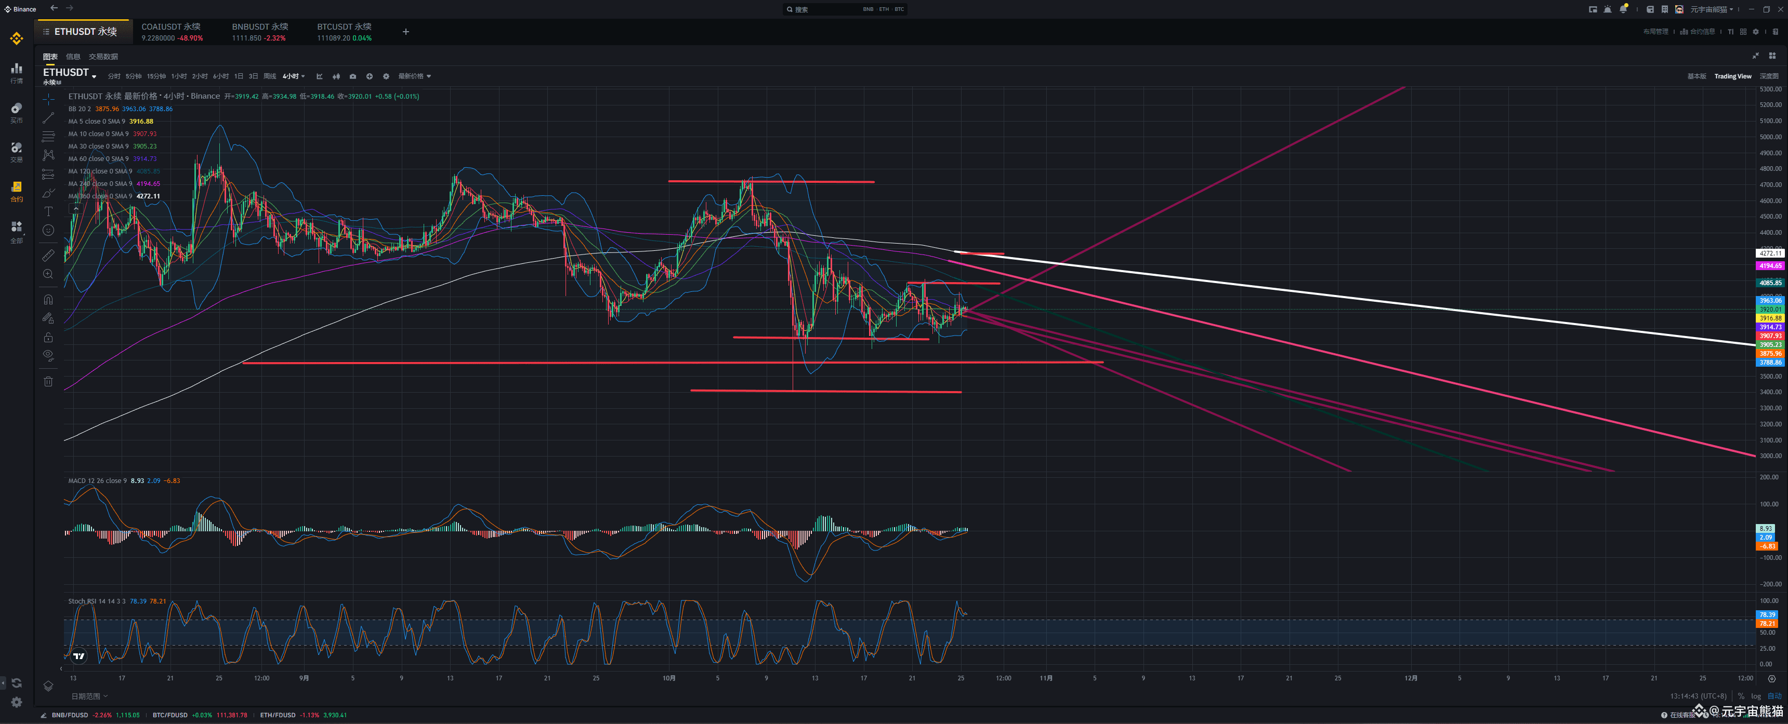
Task: Switch to 深度图 depth chart view
Action: click(1769, 76)
